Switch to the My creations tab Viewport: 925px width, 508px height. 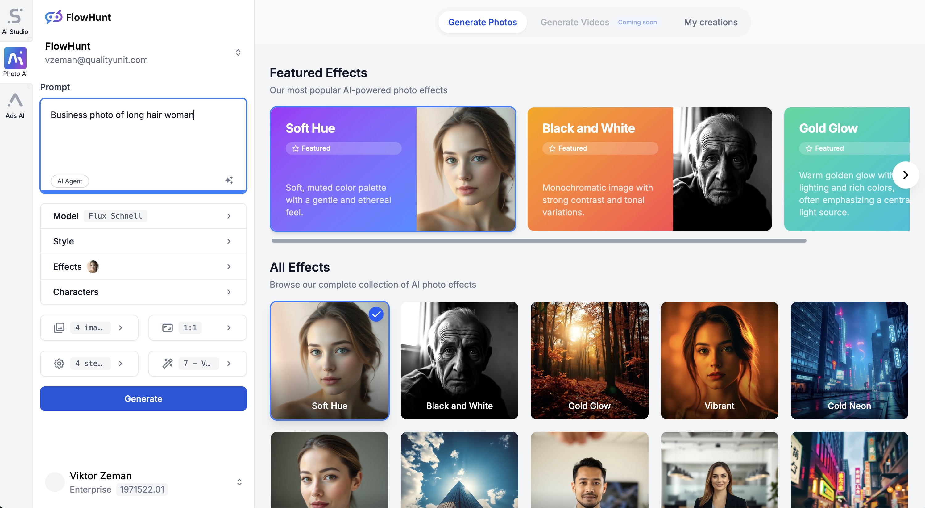coord(710,22)
